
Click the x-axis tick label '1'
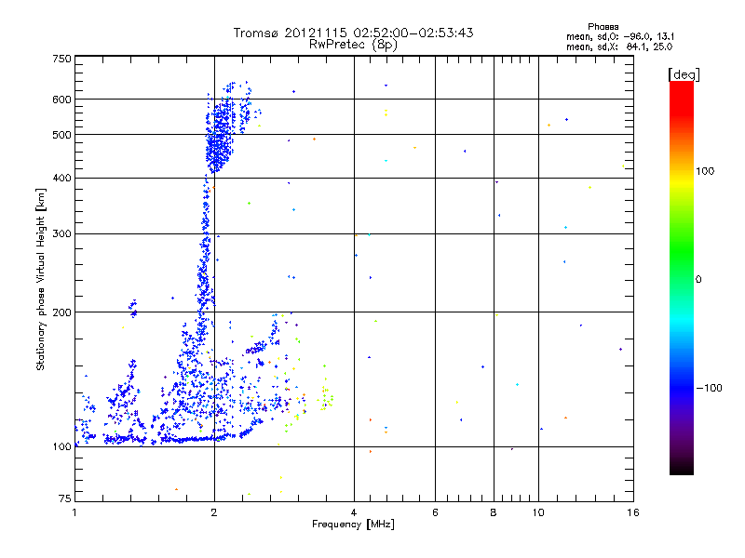click(74, 512)
